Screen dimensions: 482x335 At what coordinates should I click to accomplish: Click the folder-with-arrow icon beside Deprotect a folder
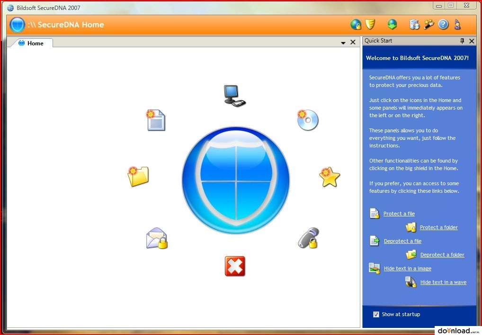coord(411,254)
